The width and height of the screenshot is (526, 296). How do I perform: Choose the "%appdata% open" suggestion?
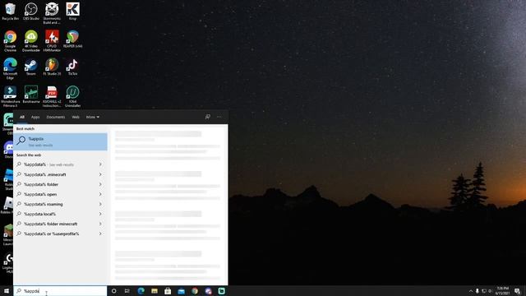[x=60, y=194]
